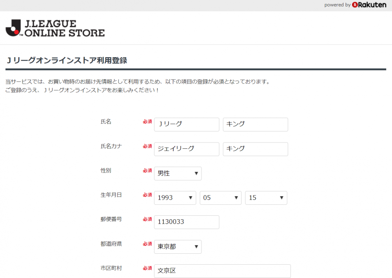
Task: Click the postal code field with 1130033
Action: pyautogui.click(x=187, y=222)
